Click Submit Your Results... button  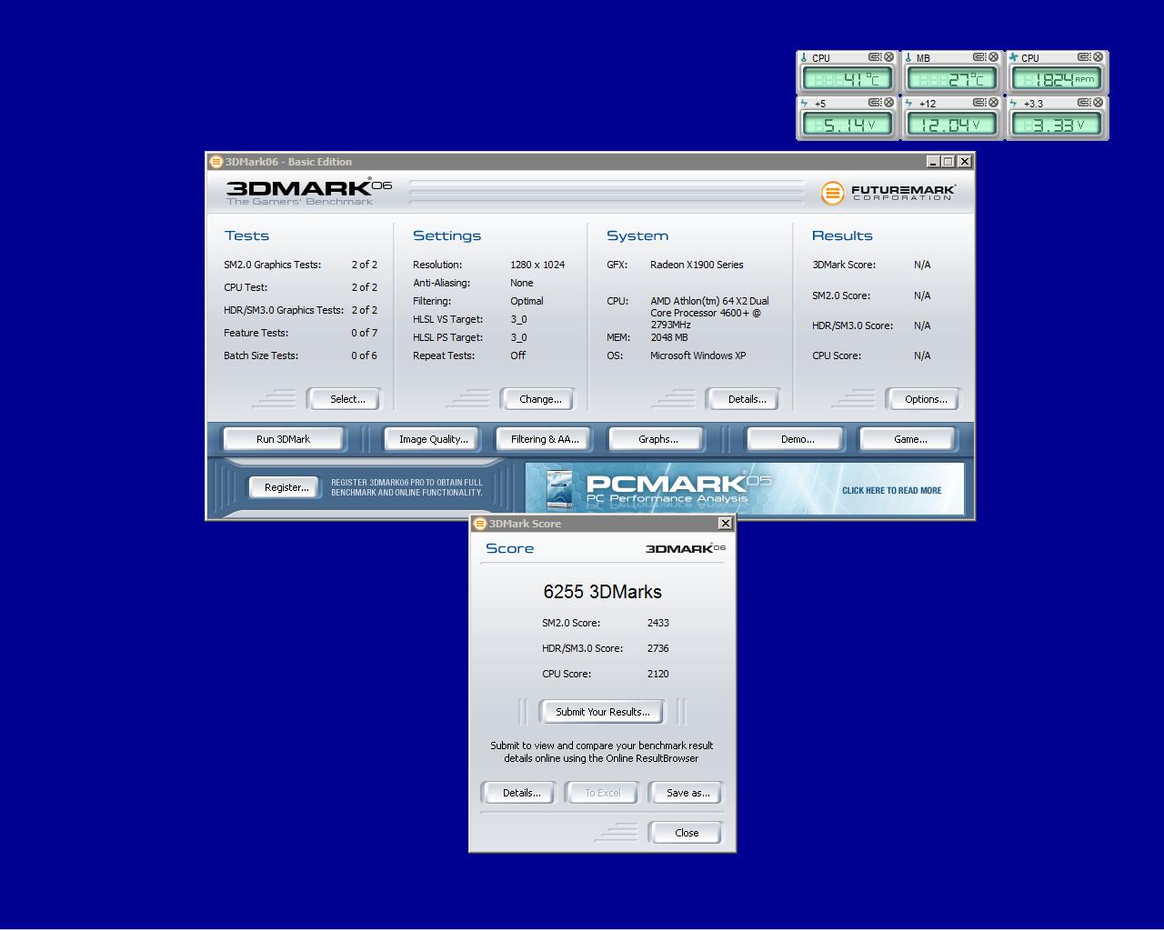(x=602, y=712)
